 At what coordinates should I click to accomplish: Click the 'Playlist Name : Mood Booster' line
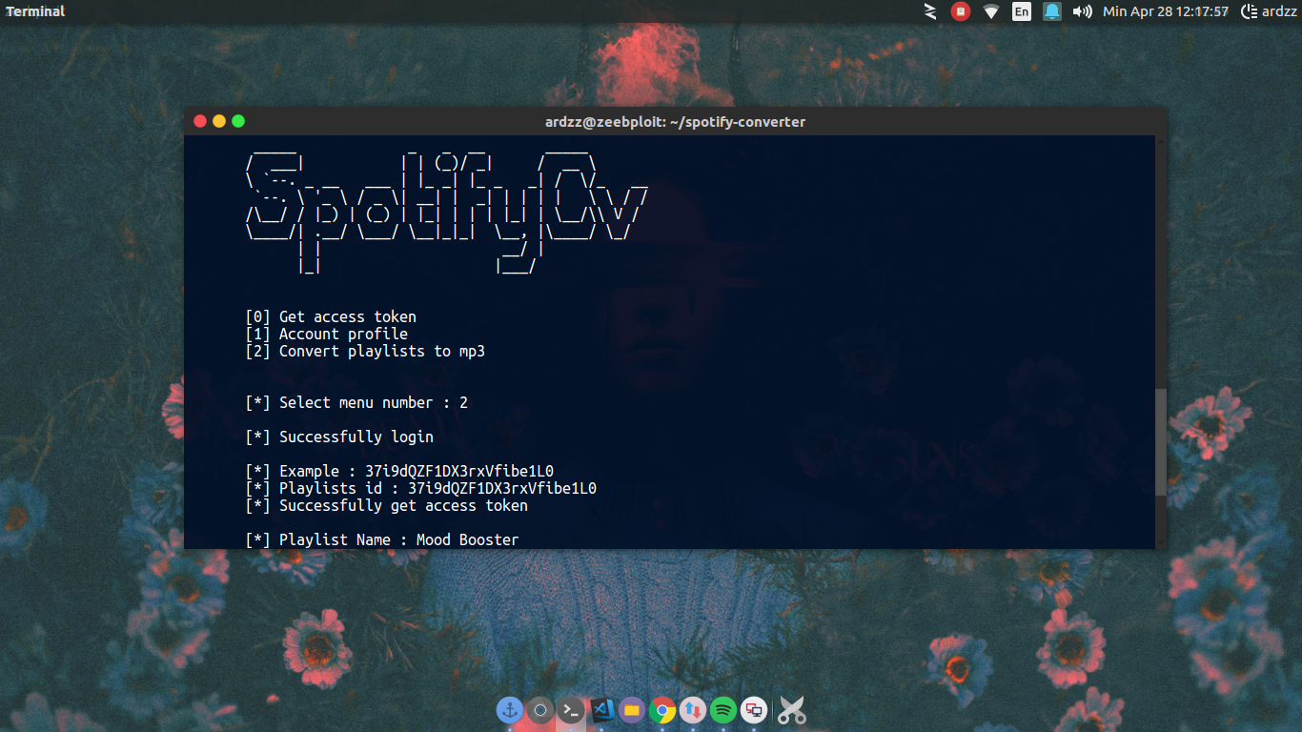point(382,539)
